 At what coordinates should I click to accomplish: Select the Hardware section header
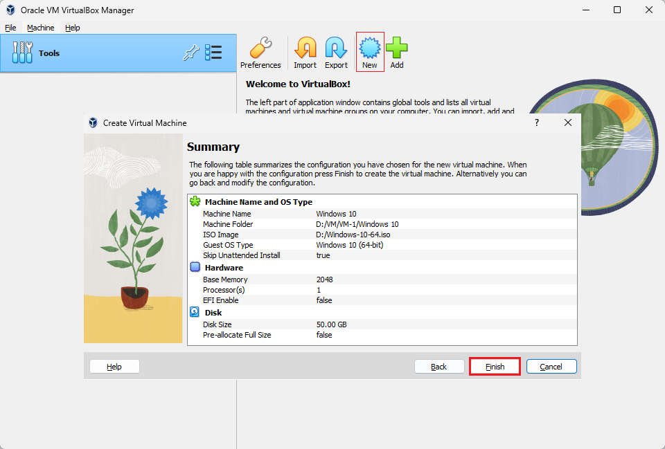224,268
